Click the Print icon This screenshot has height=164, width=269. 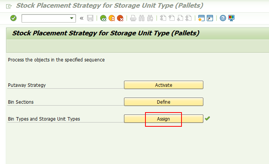point(133,18)
